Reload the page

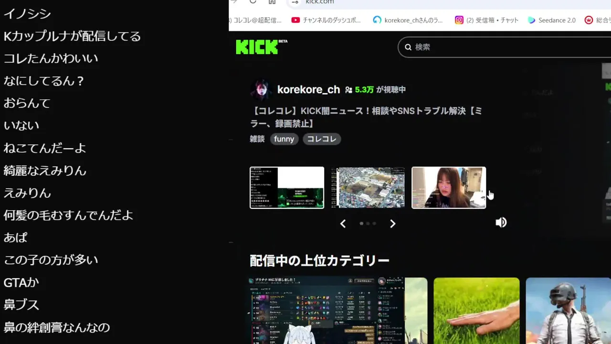(253, 1)
